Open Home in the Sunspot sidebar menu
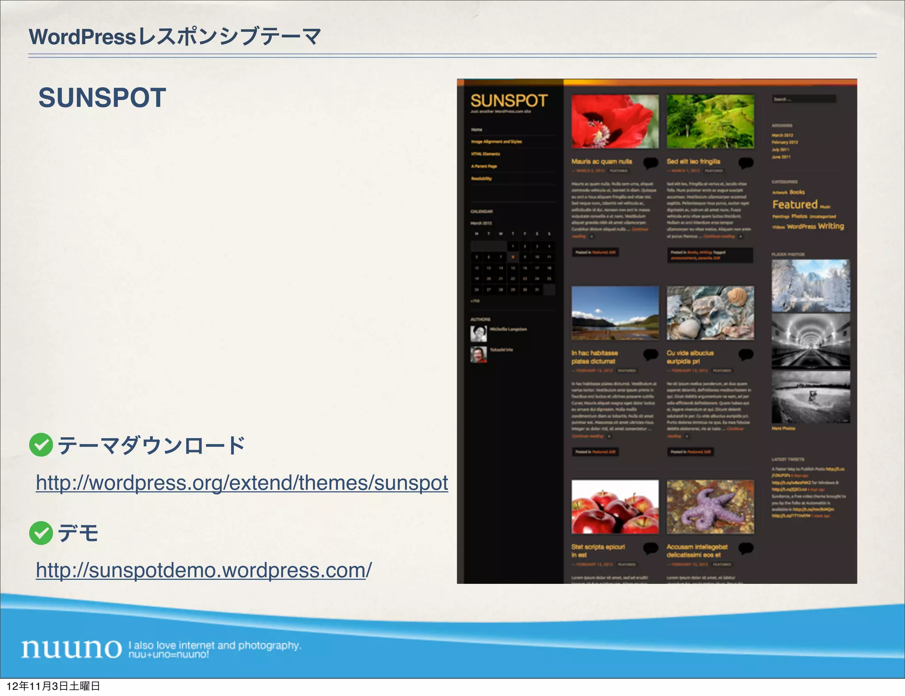This screenshot has height=696, width=905. (476, 129)
